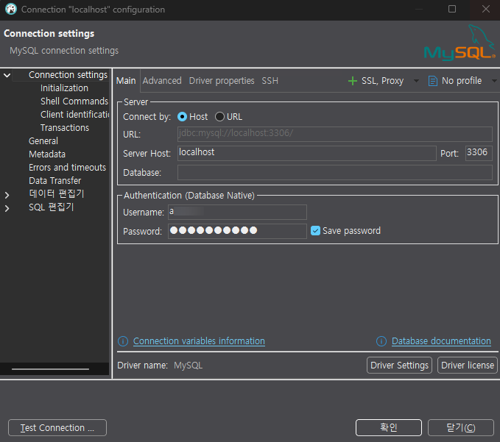Click the Password input field
This screenshot has height=442, width=500.
coord(237,231)
